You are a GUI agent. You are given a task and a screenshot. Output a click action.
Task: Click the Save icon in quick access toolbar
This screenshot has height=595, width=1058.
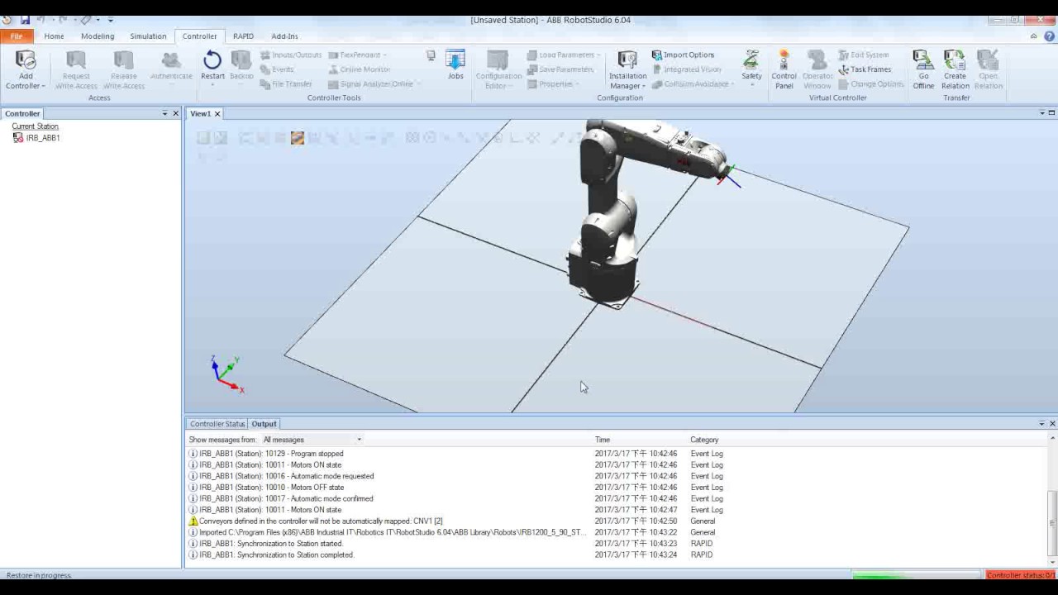click(x=25, y=20)
